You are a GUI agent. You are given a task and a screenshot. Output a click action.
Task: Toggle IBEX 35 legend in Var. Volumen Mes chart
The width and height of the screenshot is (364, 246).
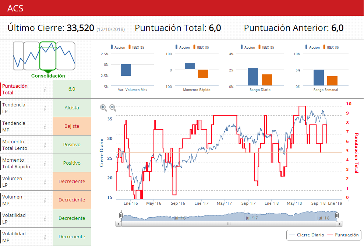click(136, 47)
